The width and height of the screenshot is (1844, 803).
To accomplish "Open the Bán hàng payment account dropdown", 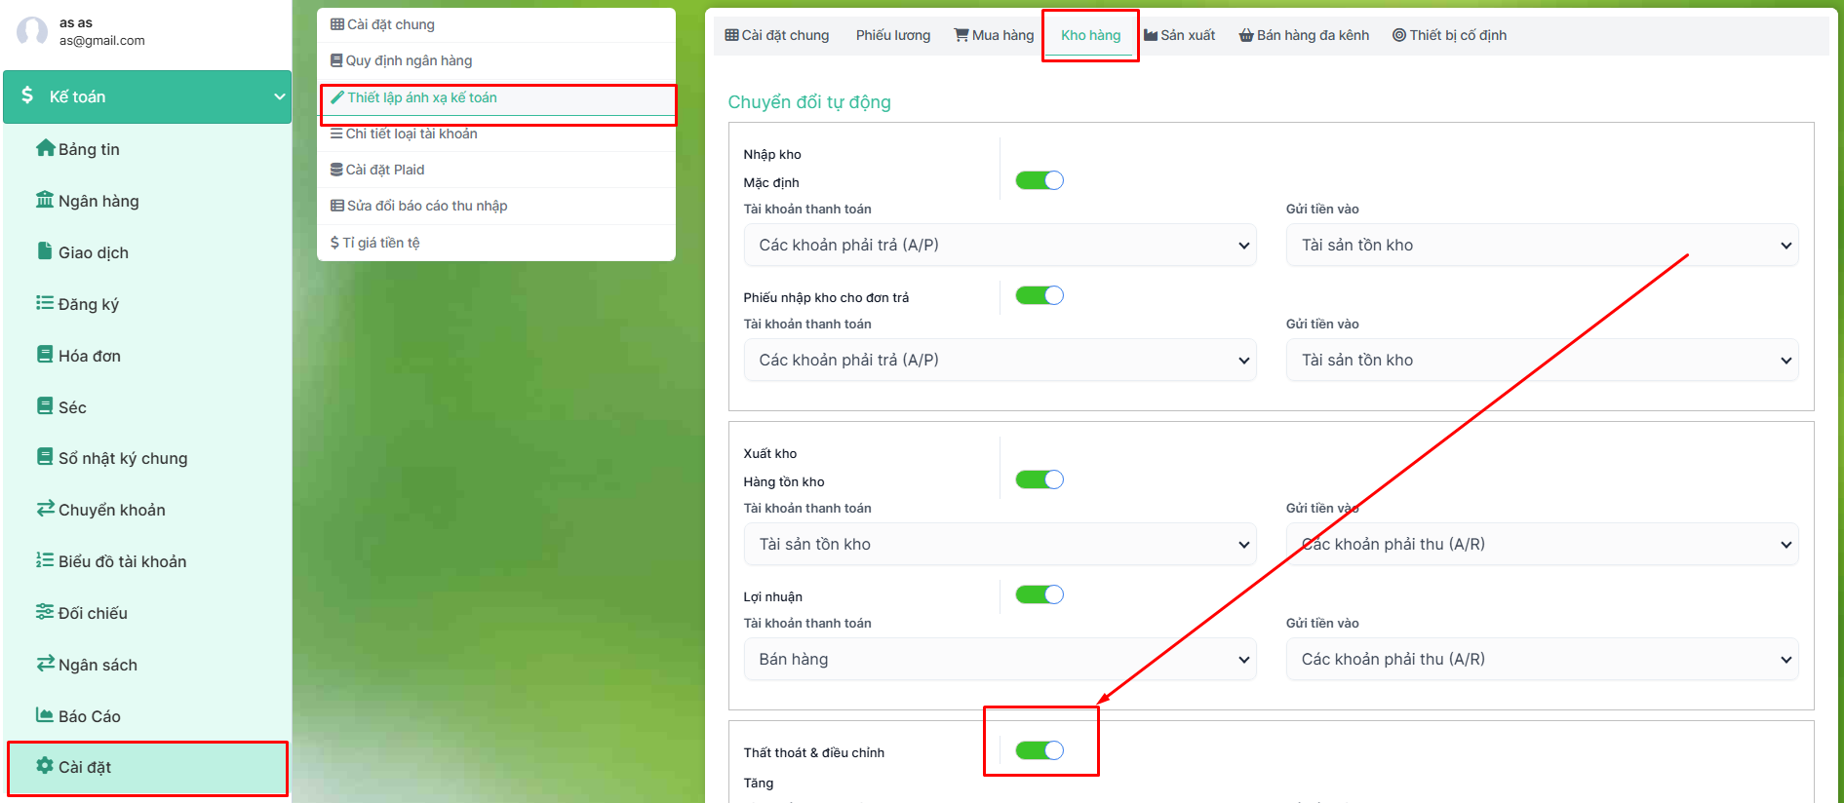I will click(x=1000, y=659).
